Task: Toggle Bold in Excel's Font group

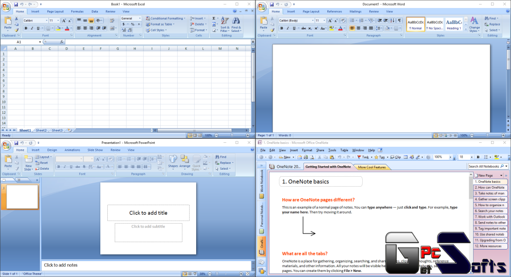Action: 26,28
